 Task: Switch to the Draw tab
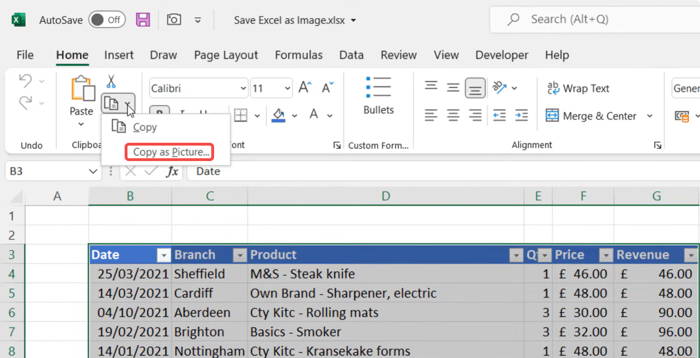coord(163,55)
